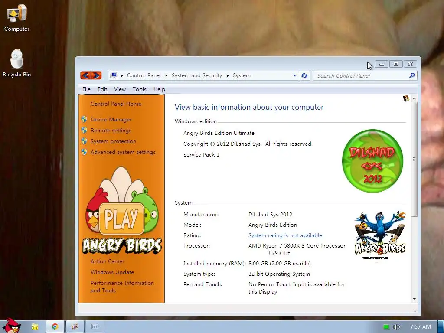
Task: Click the Angry Birds Edition Ultimate text
Action: click(x=219, y=133)
